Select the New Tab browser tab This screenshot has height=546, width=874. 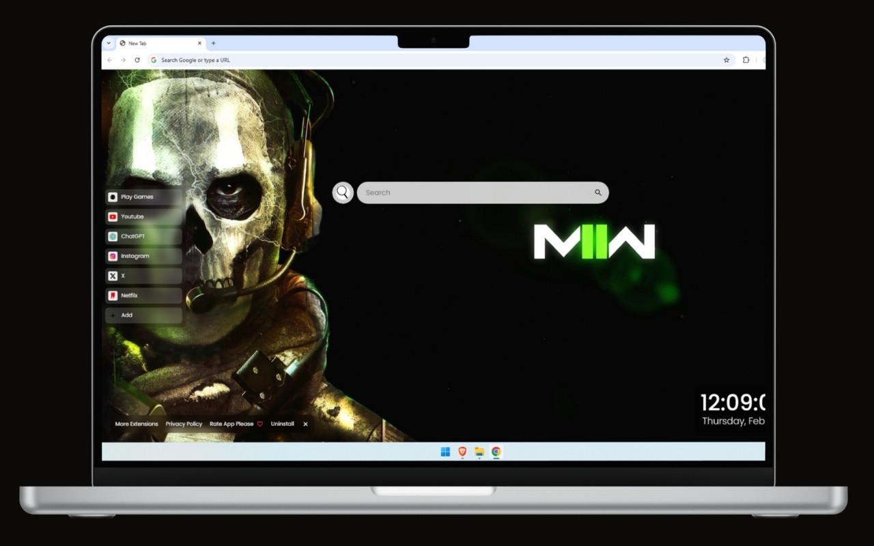click(x=160, y=43)
